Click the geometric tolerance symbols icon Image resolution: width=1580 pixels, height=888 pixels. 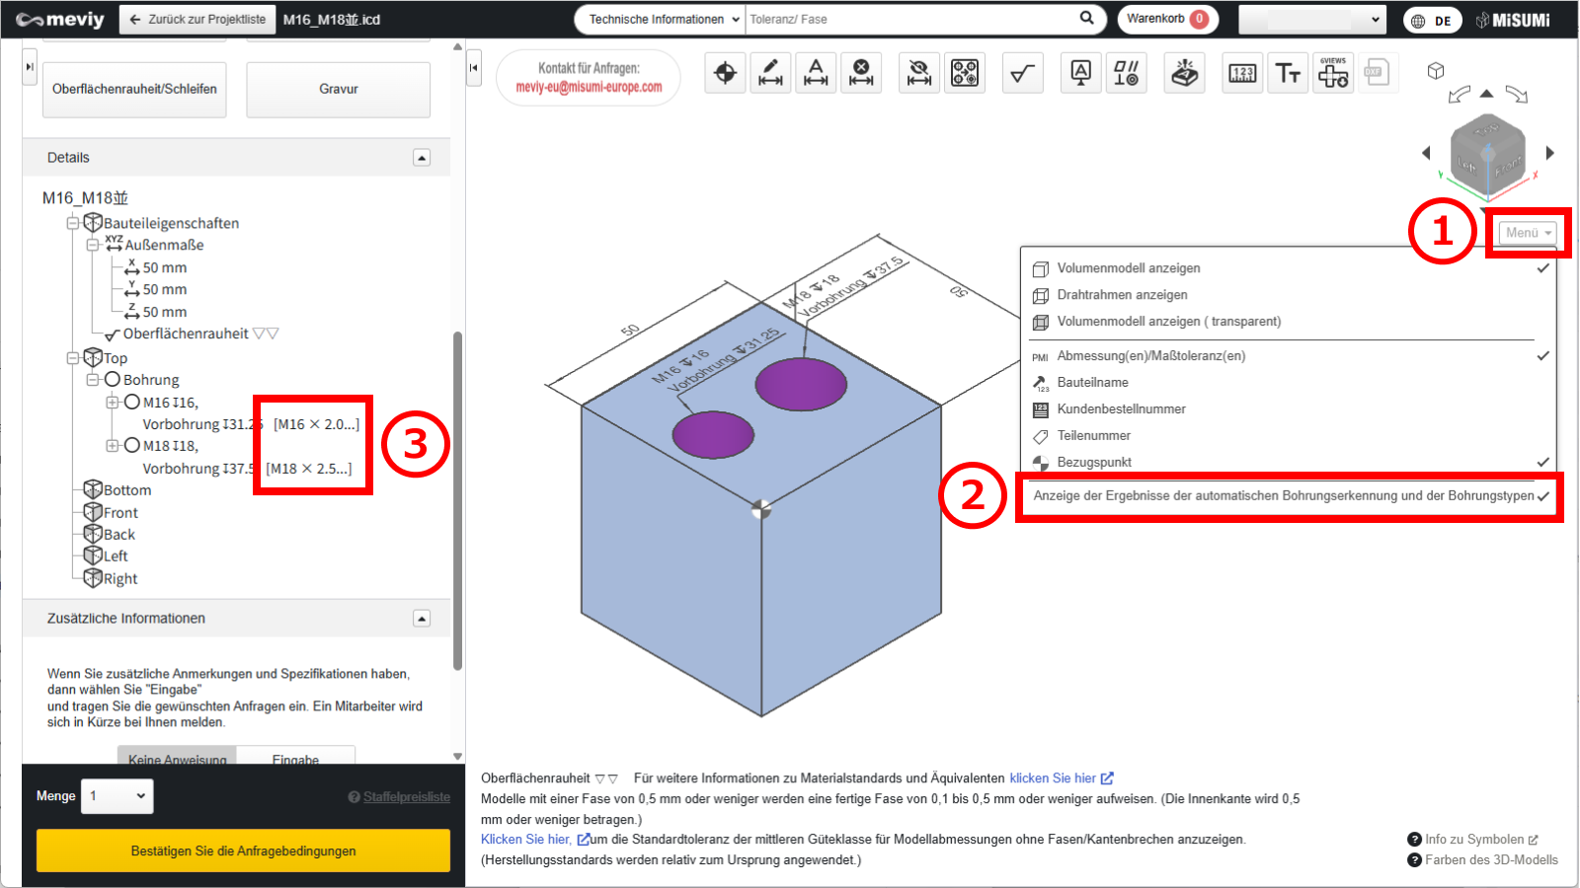point(1127,73)
